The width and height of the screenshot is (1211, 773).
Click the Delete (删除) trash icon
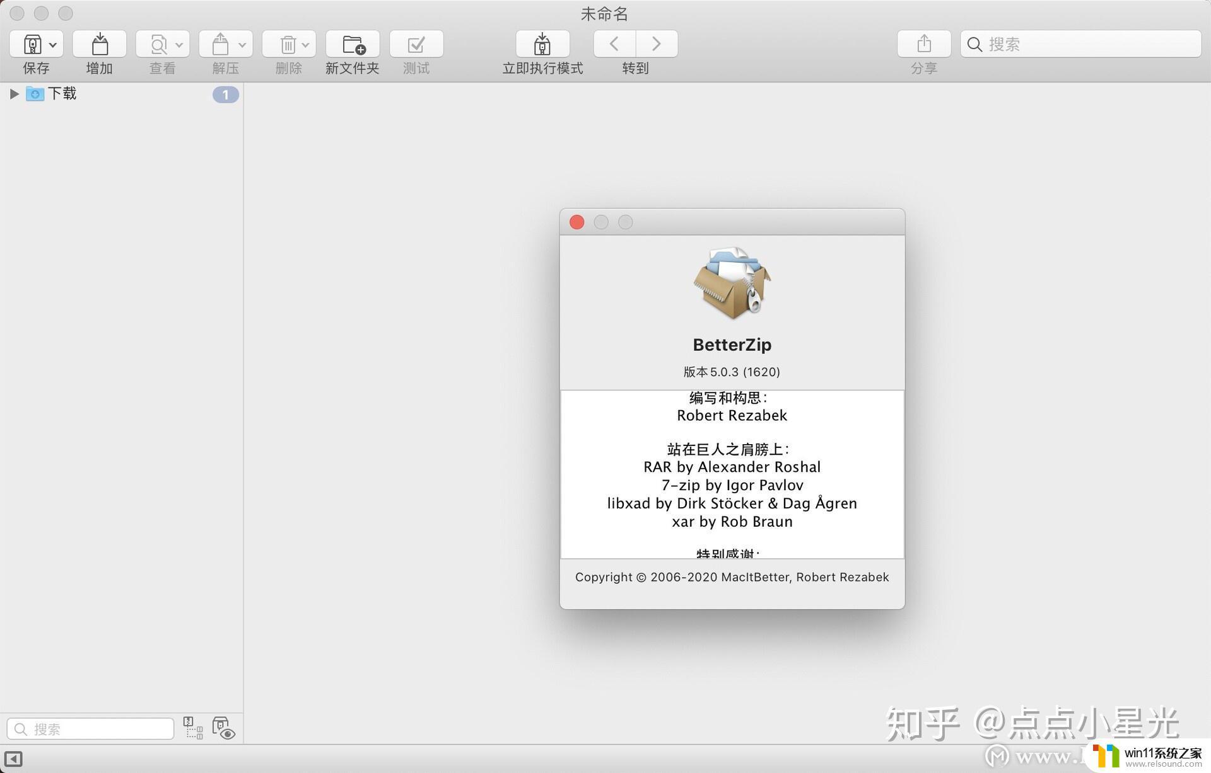288,44
